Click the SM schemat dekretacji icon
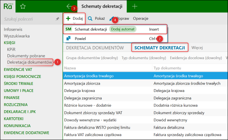This screenshot has height=140, width=228. 68,29
